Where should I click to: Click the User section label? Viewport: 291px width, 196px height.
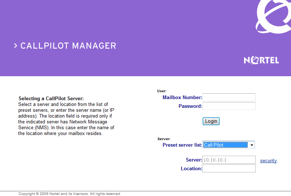tap(162, 91)
